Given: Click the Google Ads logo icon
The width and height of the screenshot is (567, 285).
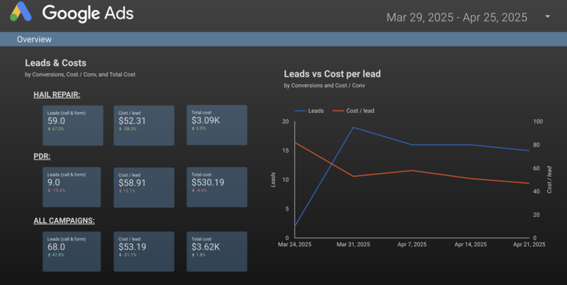Looking at the screenshot, I should click(21, 14).
